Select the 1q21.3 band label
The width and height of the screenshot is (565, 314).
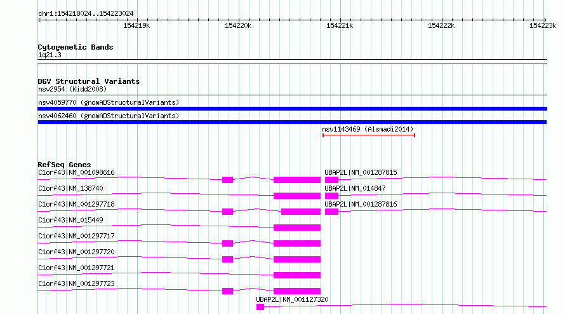[x=50, y=55]
